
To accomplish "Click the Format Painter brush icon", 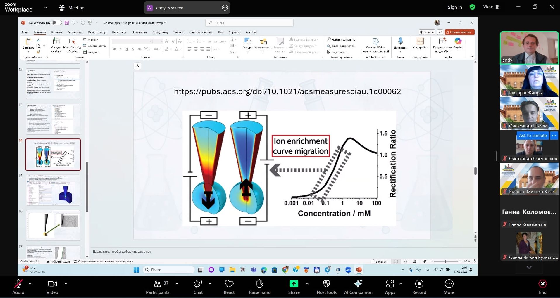I will (38, 52).
